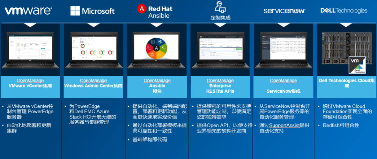Select the OpenManage Enterprise RESTful APIs tile
This screenshot has height=159, width=377.
coord(220,87)
